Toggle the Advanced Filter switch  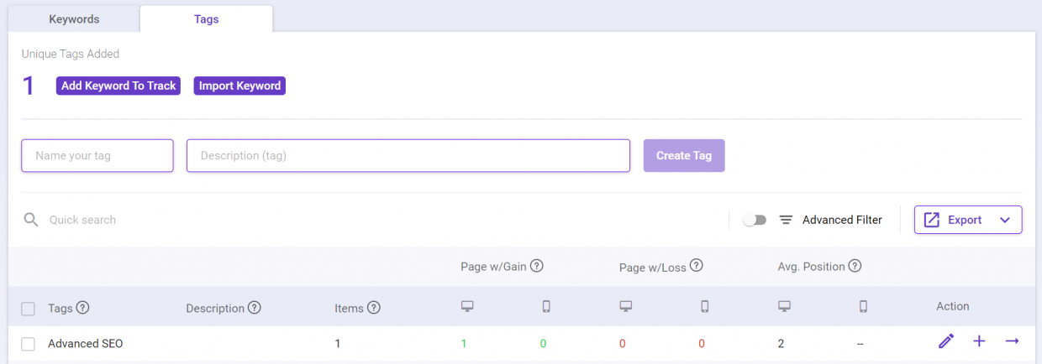point(755,220)
